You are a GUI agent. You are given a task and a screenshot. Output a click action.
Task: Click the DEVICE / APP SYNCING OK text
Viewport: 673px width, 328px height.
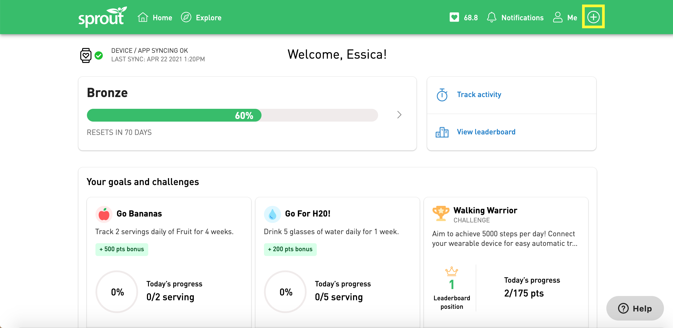pyautogui.click(x=150, y=51)
